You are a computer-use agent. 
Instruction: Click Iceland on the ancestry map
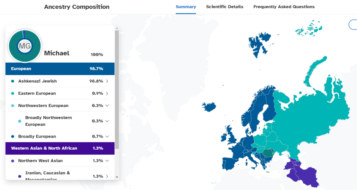tap(209, 106)
